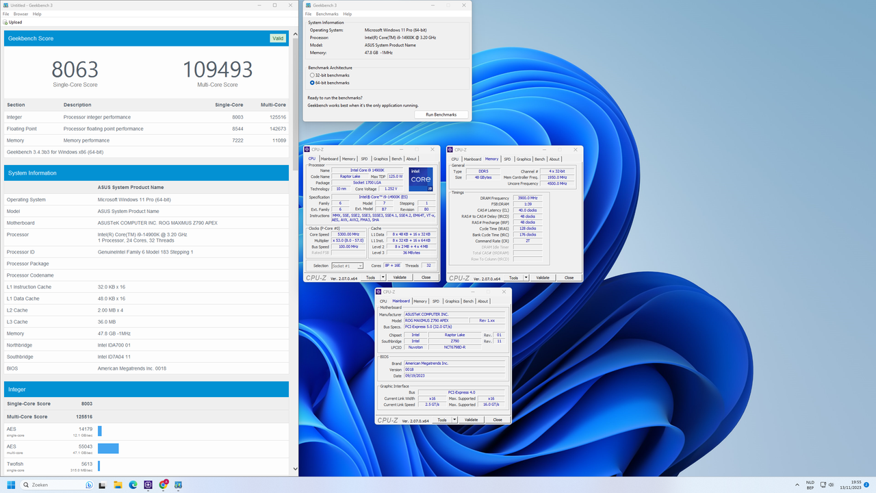
Task: Click the Upload icon in Geekbench toolbar
Action: tap(5, 22)
